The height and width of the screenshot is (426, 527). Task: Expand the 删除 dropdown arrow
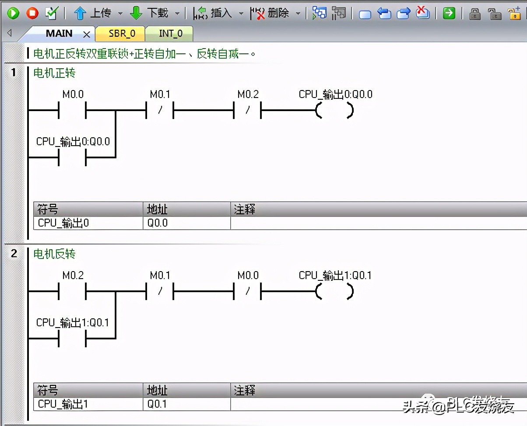pos(298,14)
